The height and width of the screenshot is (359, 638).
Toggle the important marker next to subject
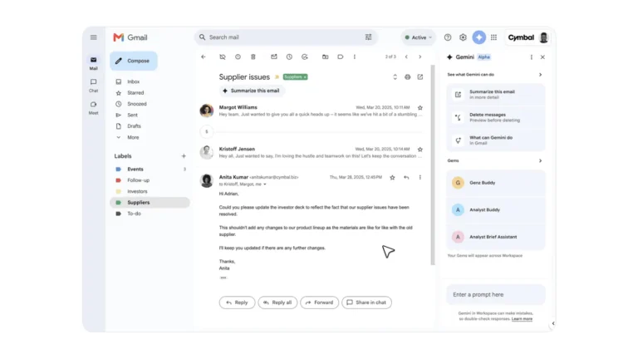coord(277,77)
